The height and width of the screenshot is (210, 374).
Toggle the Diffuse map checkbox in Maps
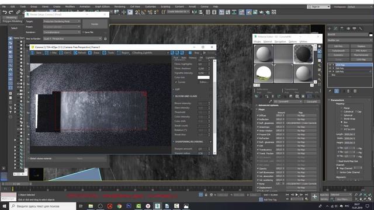[258, 116]
